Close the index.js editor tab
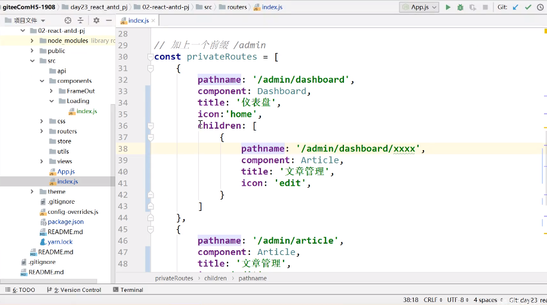 pyautogui.click(x=153, y=20)
